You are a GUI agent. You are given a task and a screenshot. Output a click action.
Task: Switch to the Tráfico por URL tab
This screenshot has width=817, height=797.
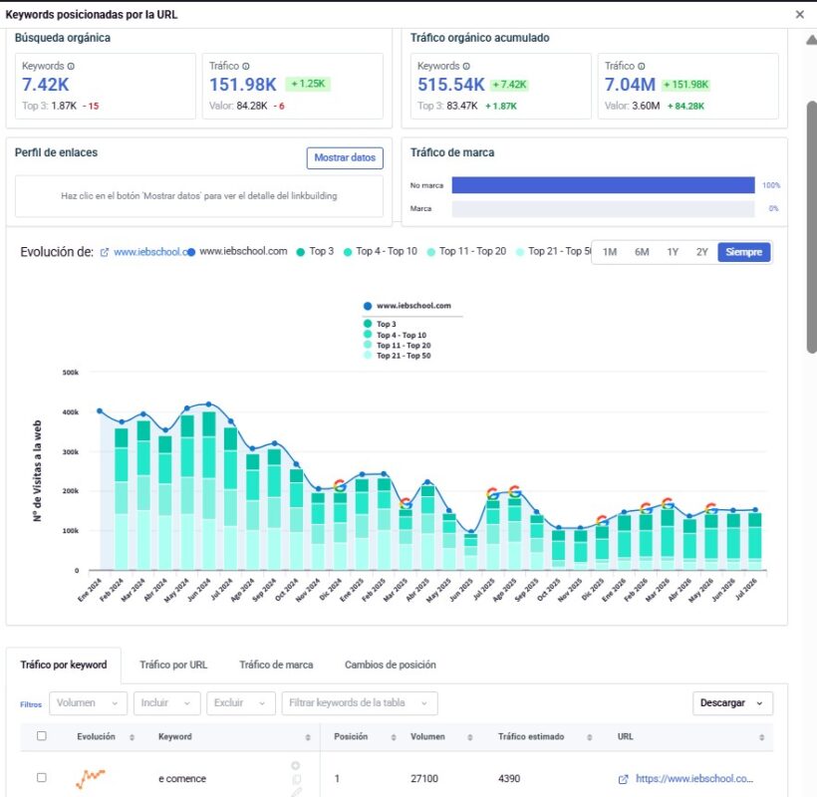(x=173, y=664)
